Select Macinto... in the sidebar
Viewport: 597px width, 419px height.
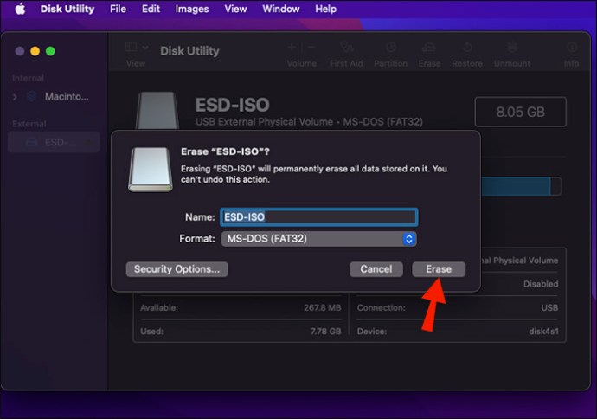pyautogui.click(x=67, y=97)
